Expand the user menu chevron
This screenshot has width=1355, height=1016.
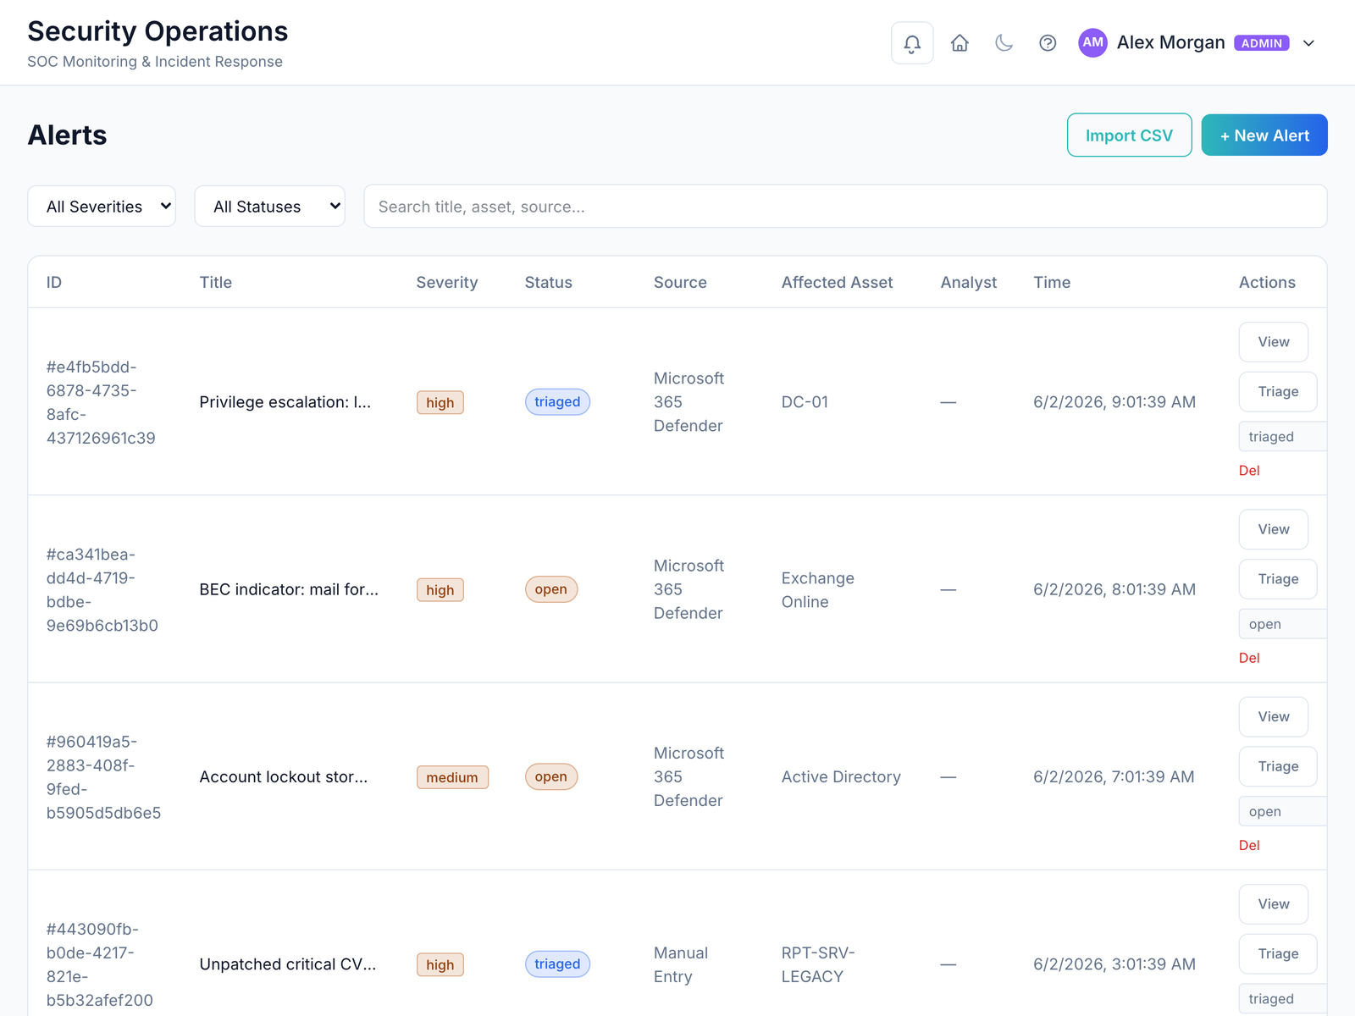click(1308, 43)
